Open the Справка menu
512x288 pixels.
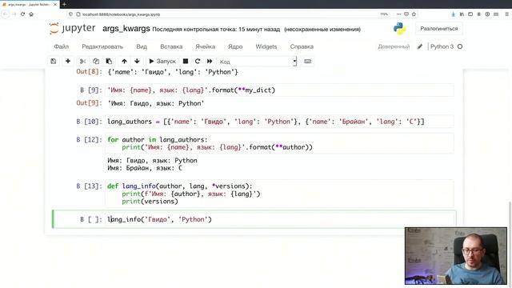point(302,46)
